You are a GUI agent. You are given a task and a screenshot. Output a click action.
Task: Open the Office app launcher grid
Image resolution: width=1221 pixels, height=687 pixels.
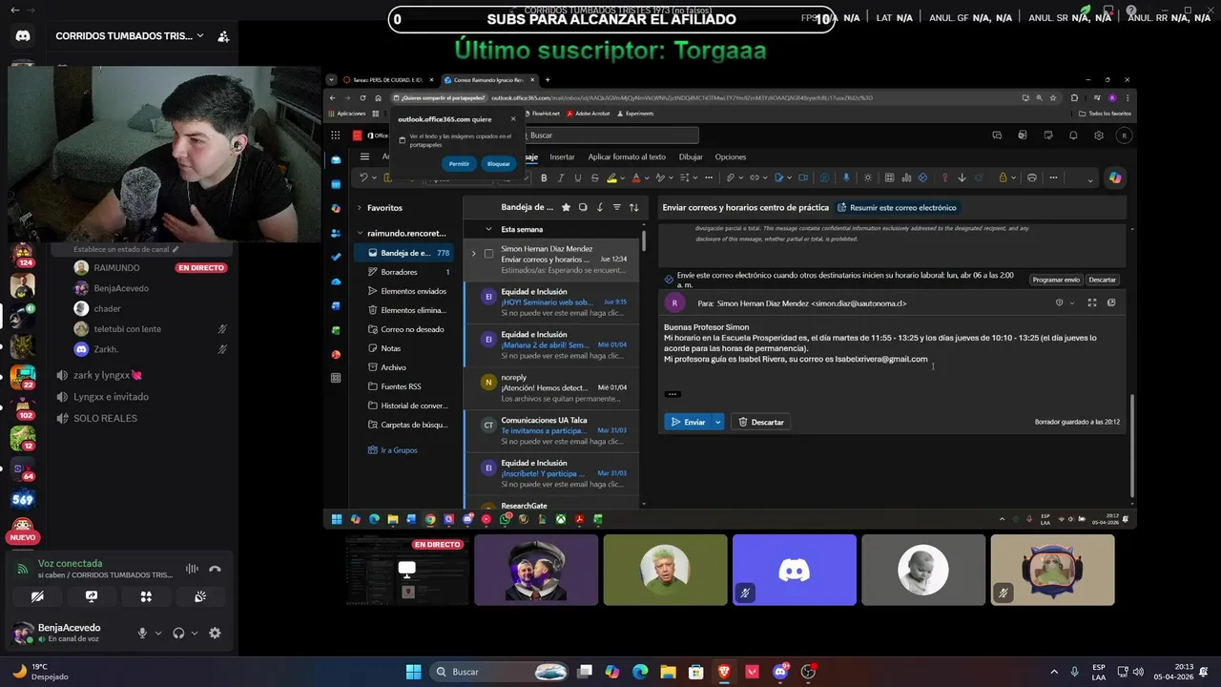pos(336,135)
